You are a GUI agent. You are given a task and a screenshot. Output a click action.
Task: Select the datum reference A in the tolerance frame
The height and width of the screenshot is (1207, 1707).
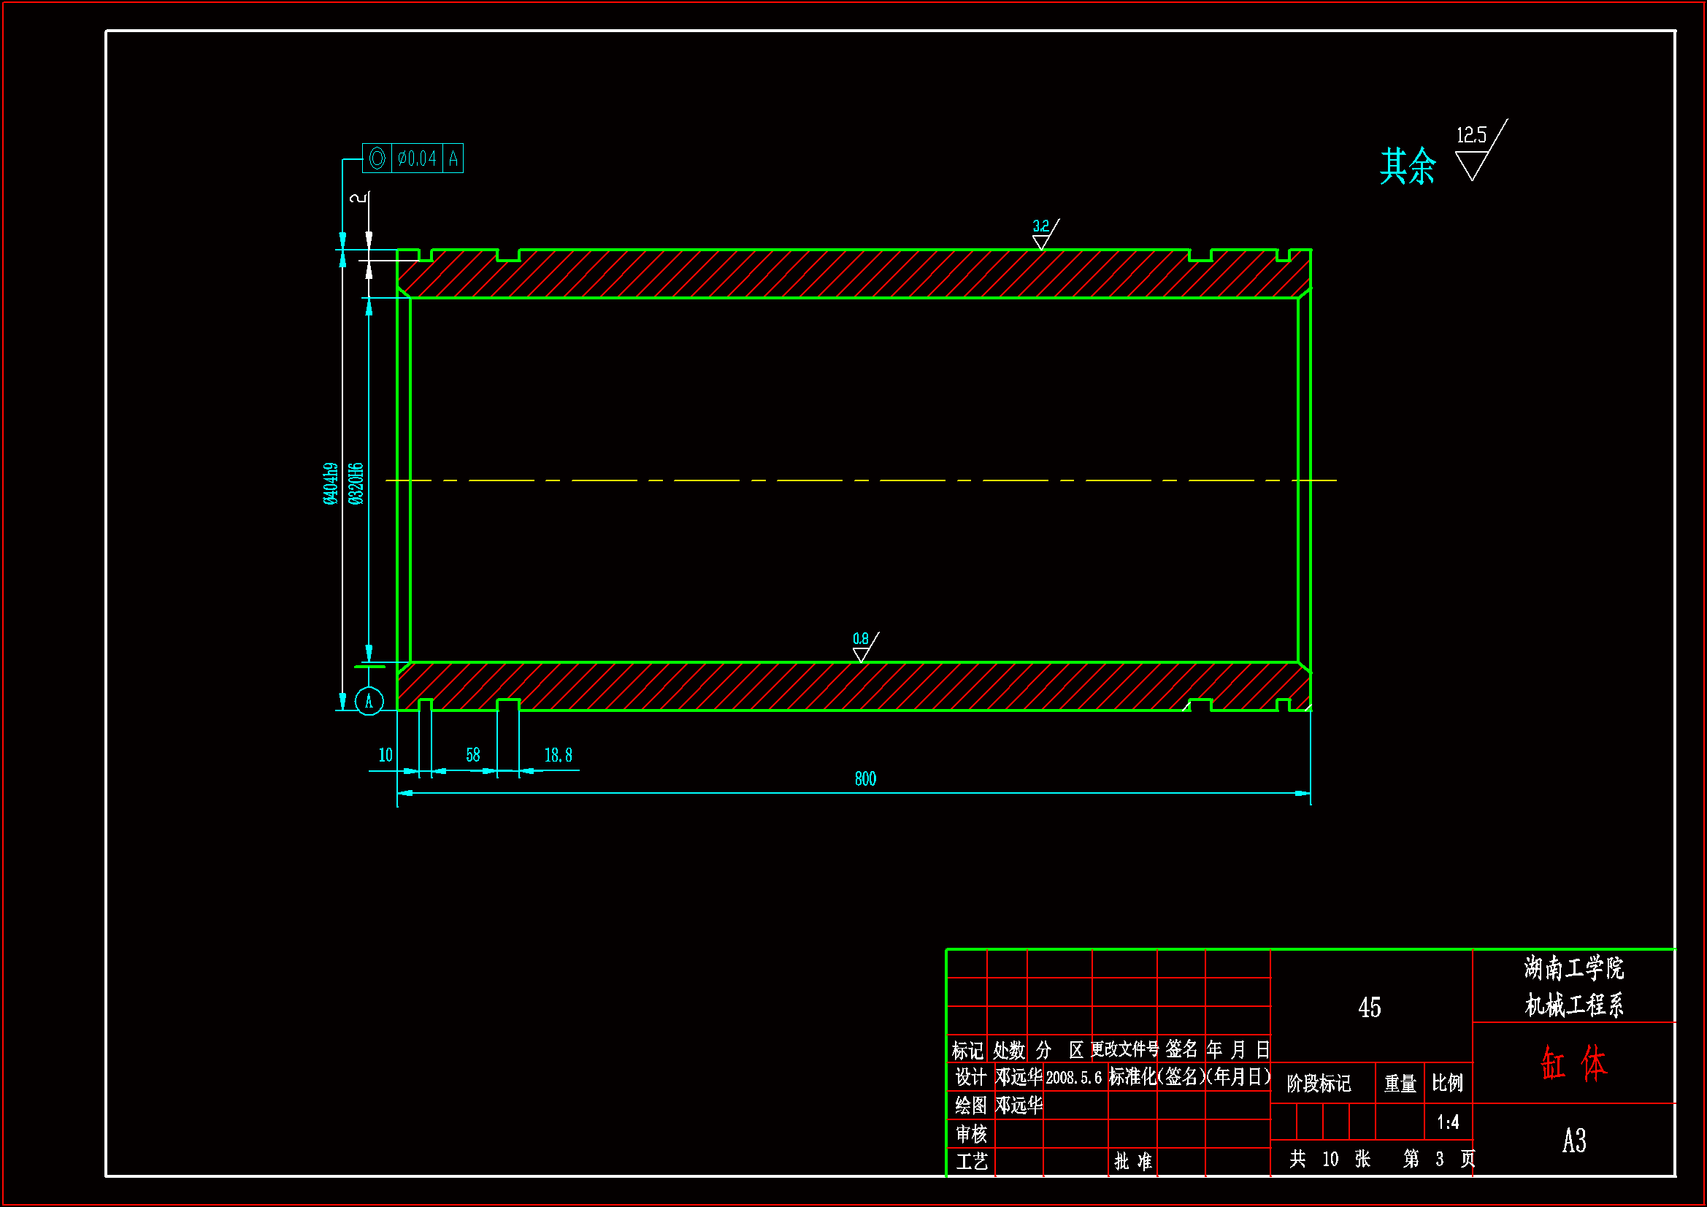point(453,158)
